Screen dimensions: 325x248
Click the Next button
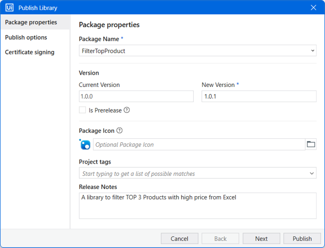pos(261,238)
